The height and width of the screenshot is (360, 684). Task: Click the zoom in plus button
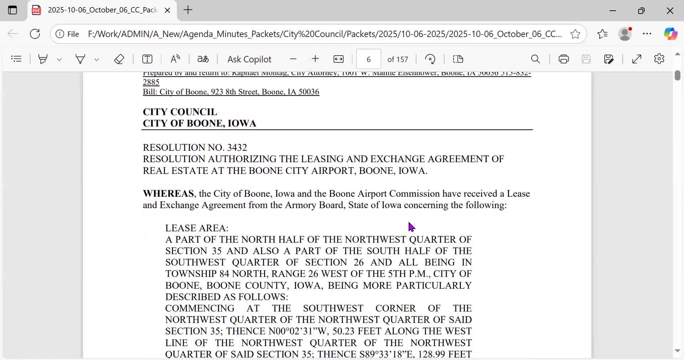pyautogui.click(x=315, y=59)
